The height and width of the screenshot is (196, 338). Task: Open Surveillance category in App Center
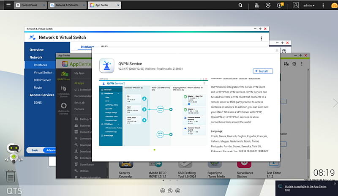tap(84, 164)
